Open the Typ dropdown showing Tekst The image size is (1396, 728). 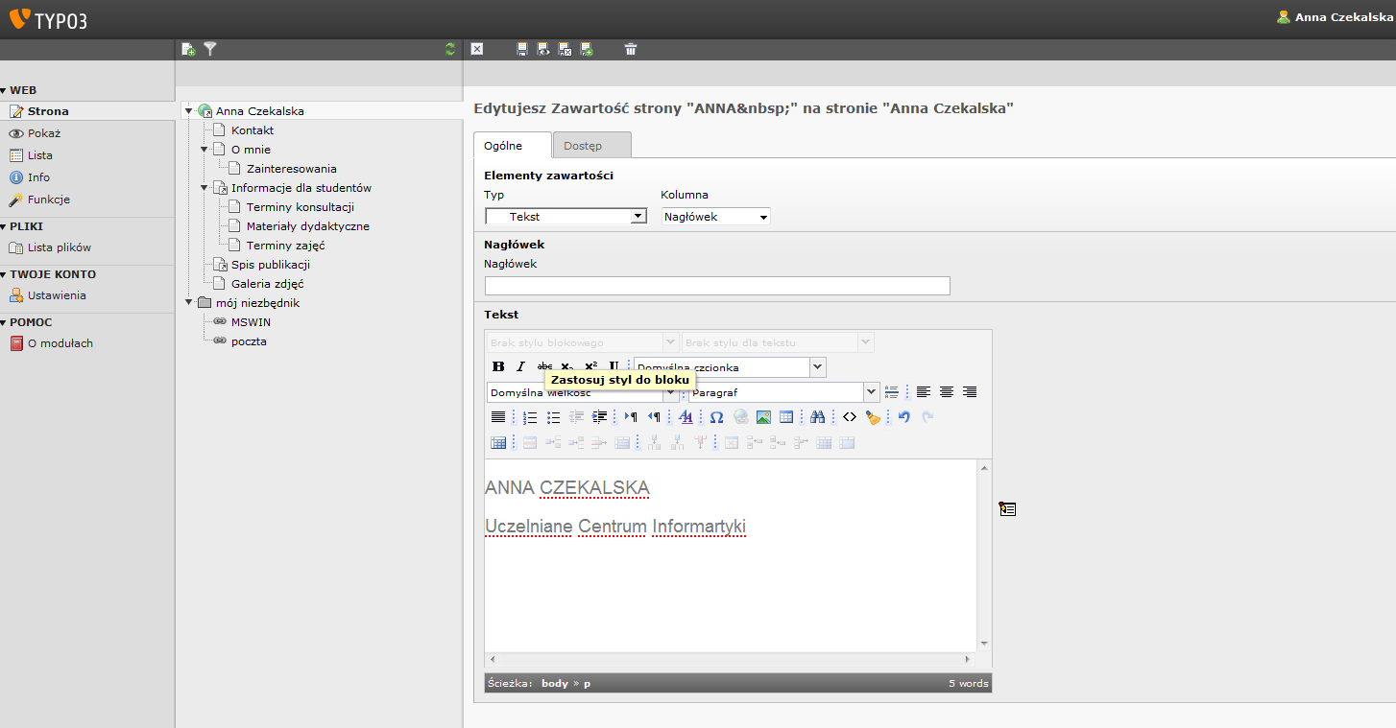(566, 217)
